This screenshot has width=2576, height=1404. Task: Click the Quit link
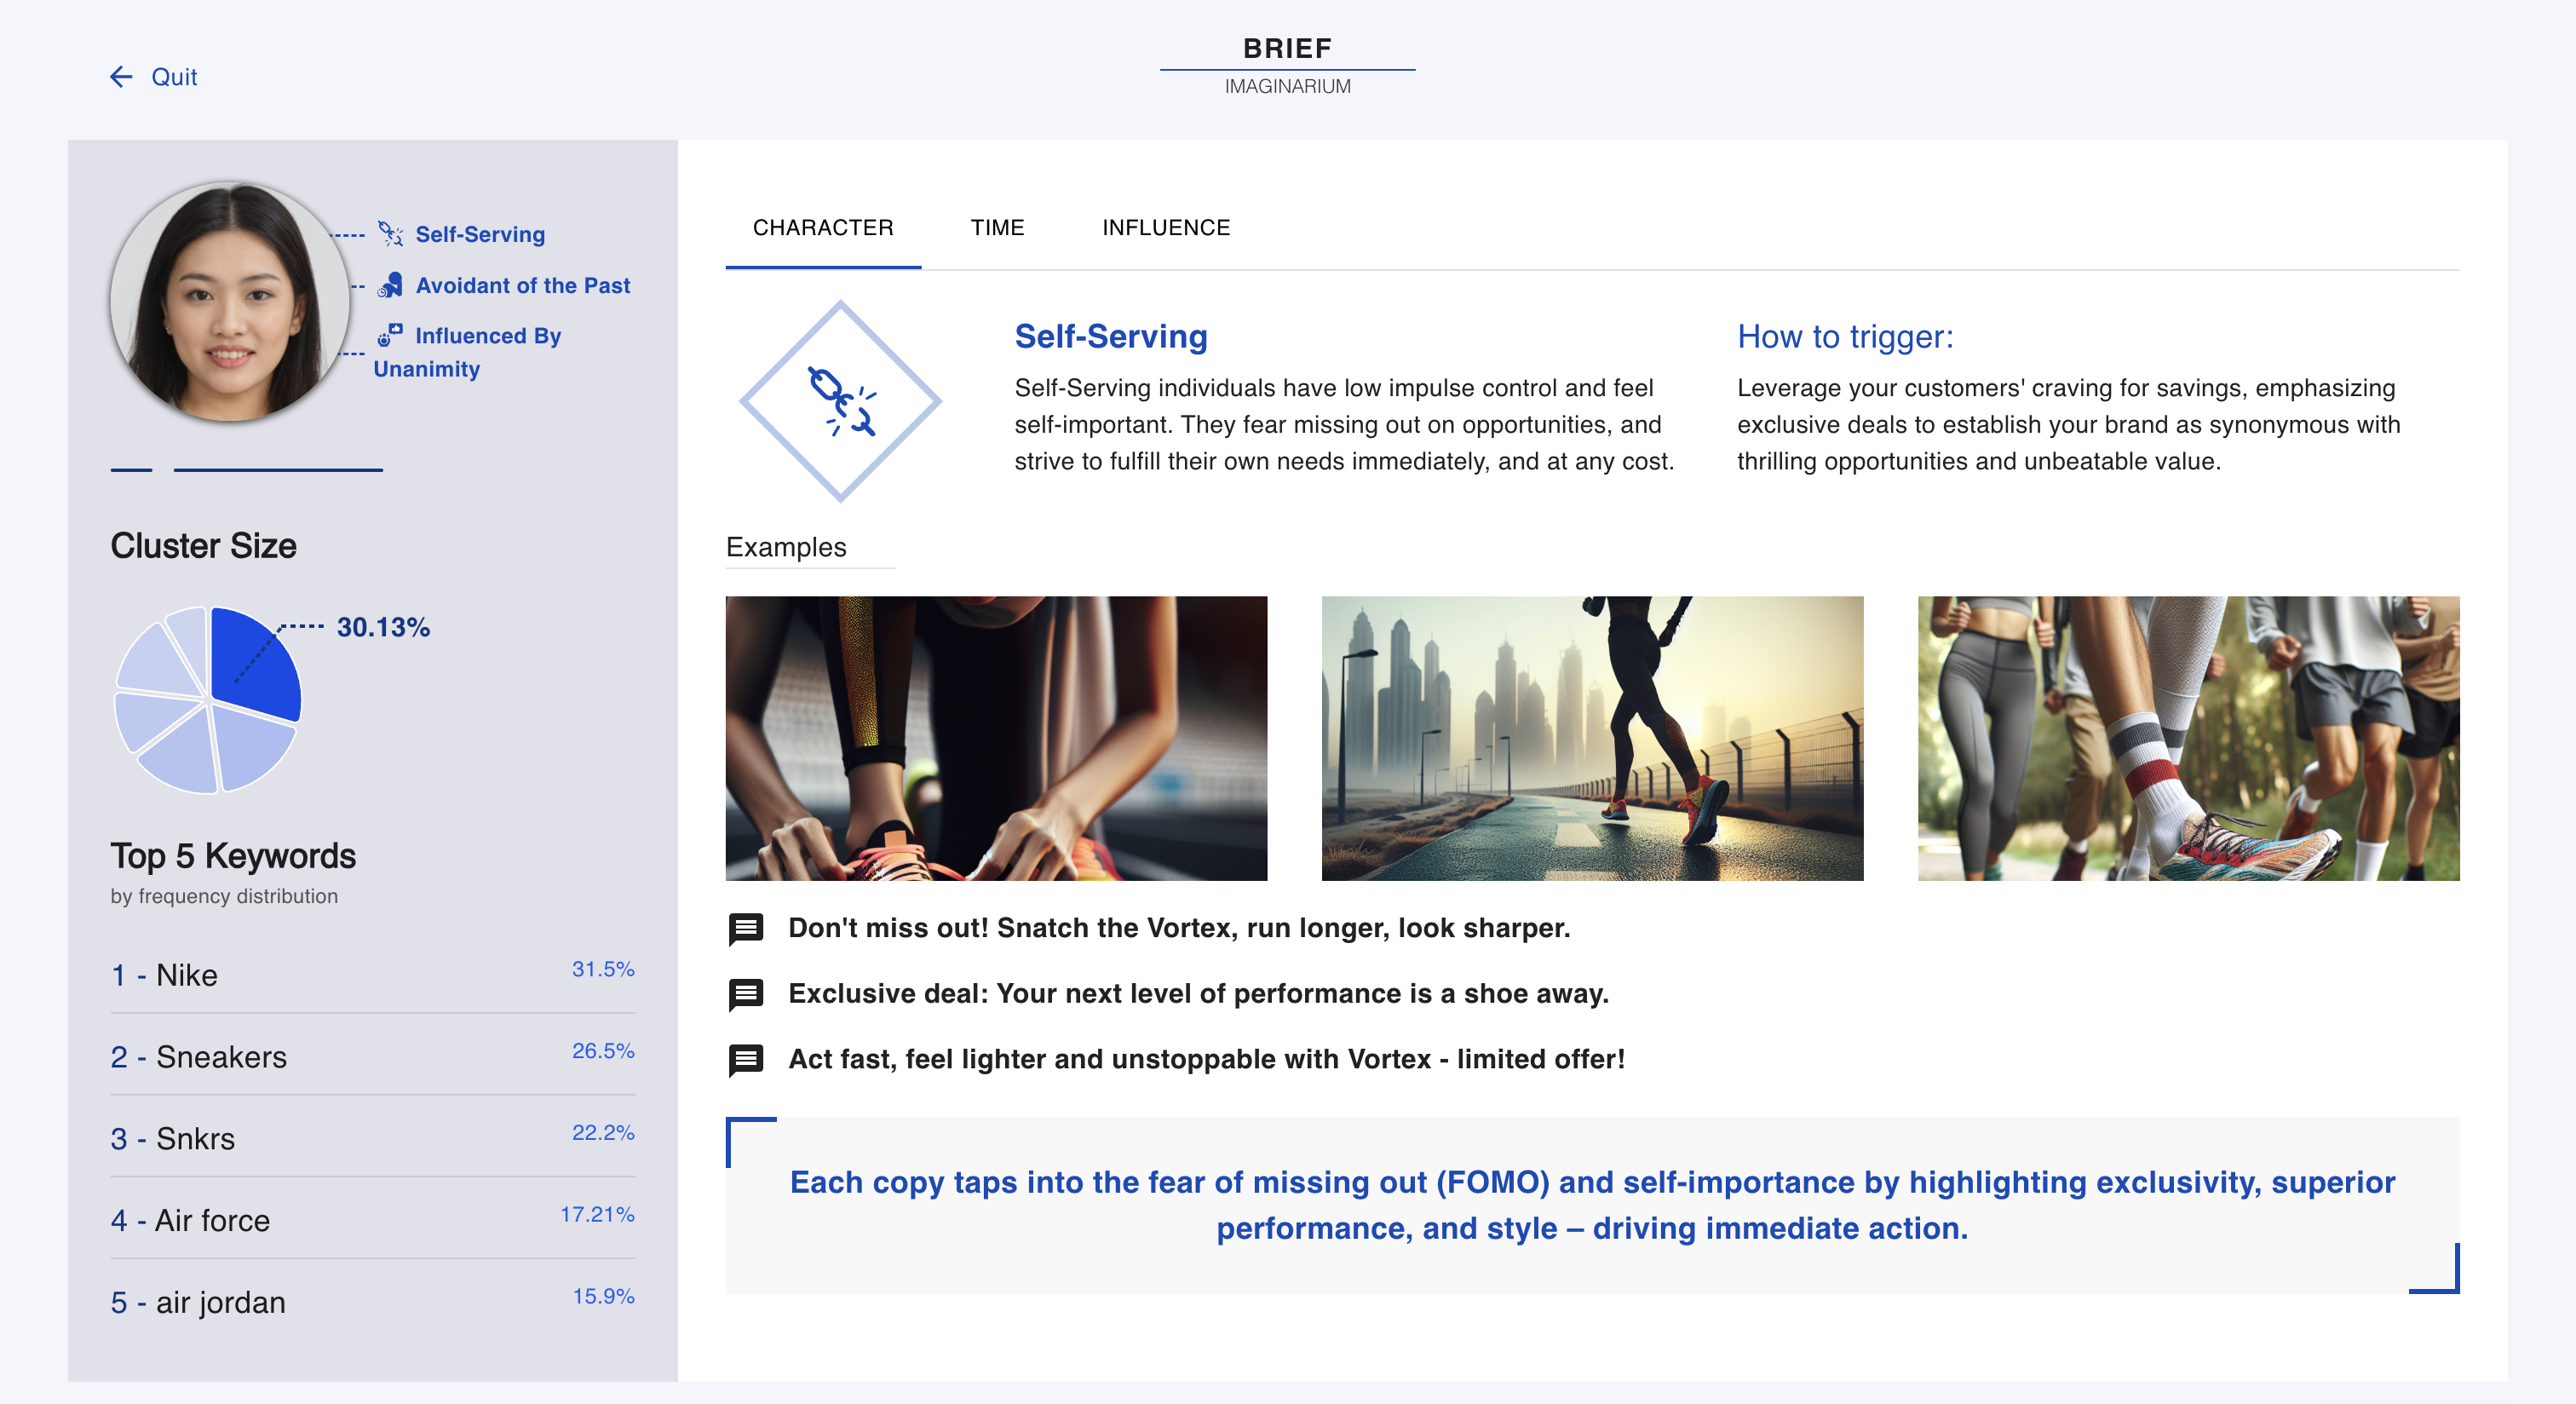(x=174, y=77)
